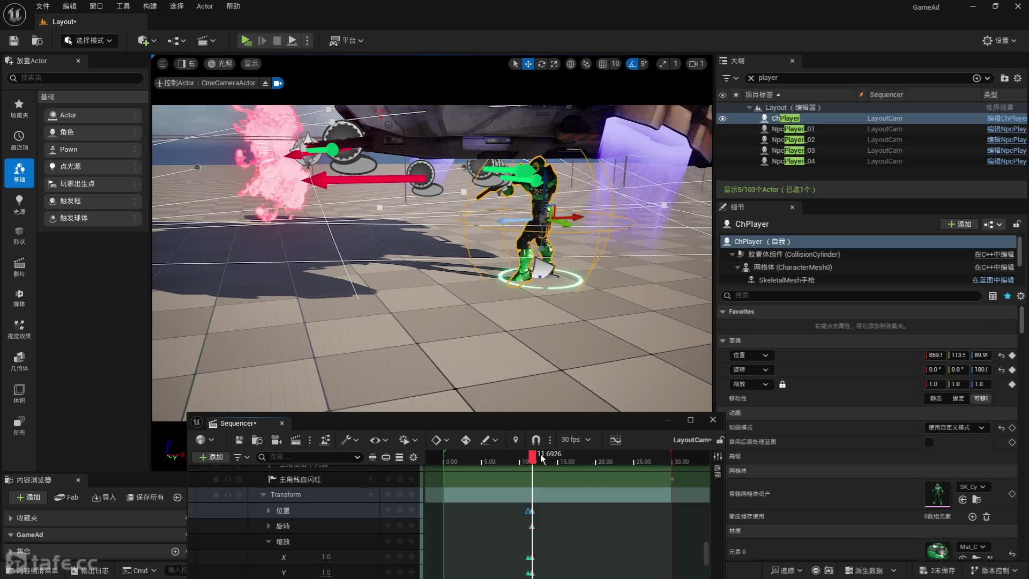Image resolution: width=1029 pixels, height=579 pixels.
Task: Select the Visual Effects category icon
Action: click(x=19, y=329)
